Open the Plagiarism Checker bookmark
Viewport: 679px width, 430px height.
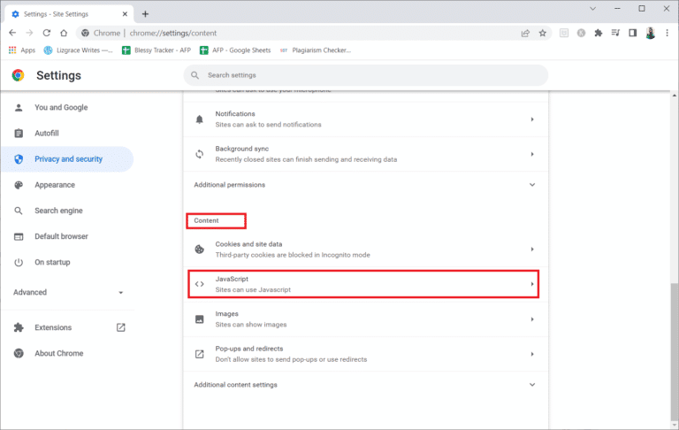click(316, 50)
